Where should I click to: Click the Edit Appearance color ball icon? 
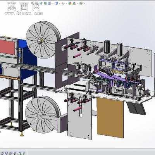coord(70,3)
